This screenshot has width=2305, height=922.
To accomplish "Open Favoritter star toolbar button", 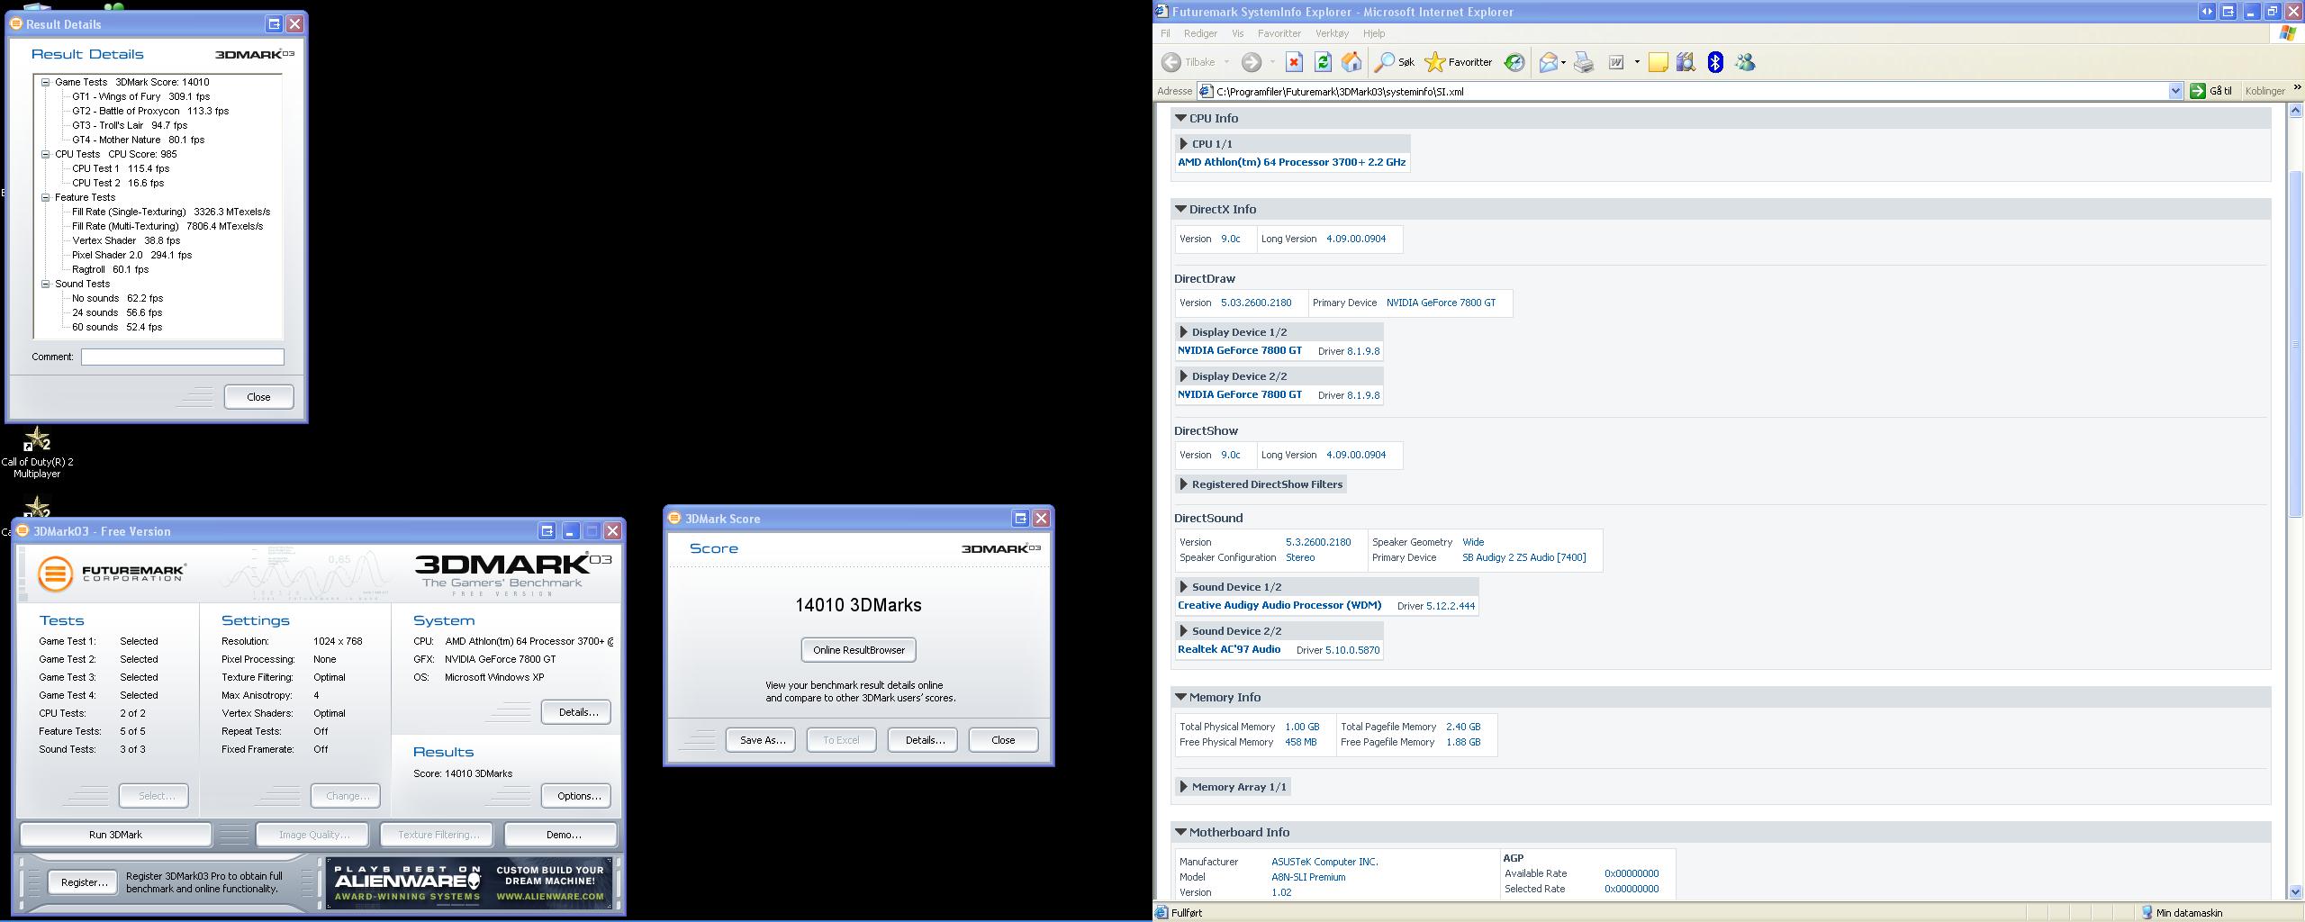I will click(x=1459, y=62).
